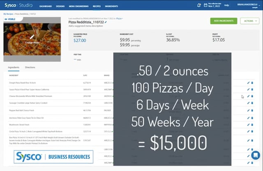Delete the Cheese Mozzarella ingredient row
Screen dimensions: 263x171
click(x=252, y=96)
